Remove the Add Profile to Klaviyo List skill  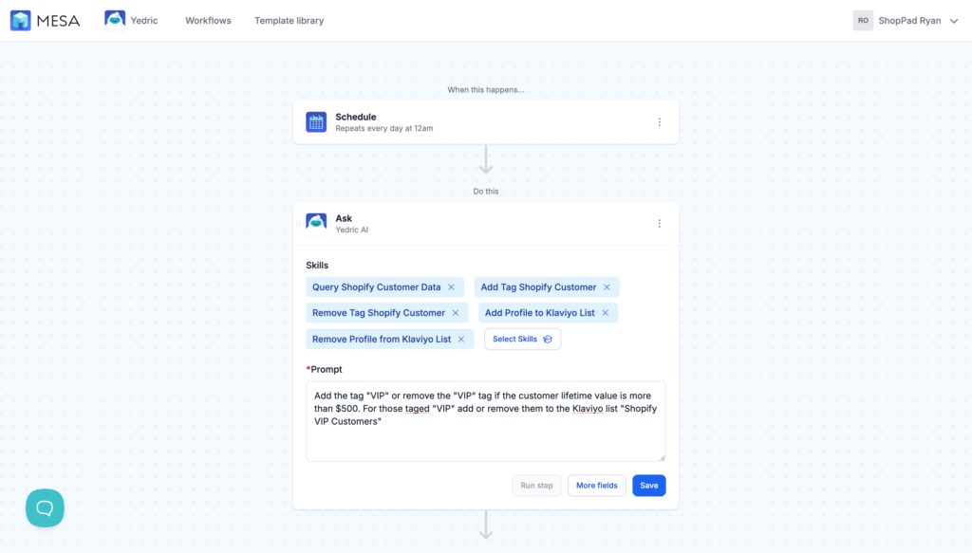coord(605,313)
